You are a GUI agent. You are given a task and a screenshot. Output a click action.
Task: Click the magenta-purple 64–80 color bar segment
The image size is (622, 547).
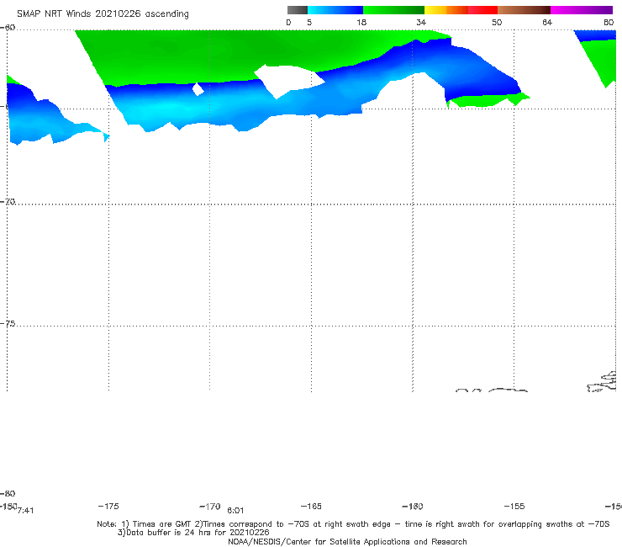point(582,10)
